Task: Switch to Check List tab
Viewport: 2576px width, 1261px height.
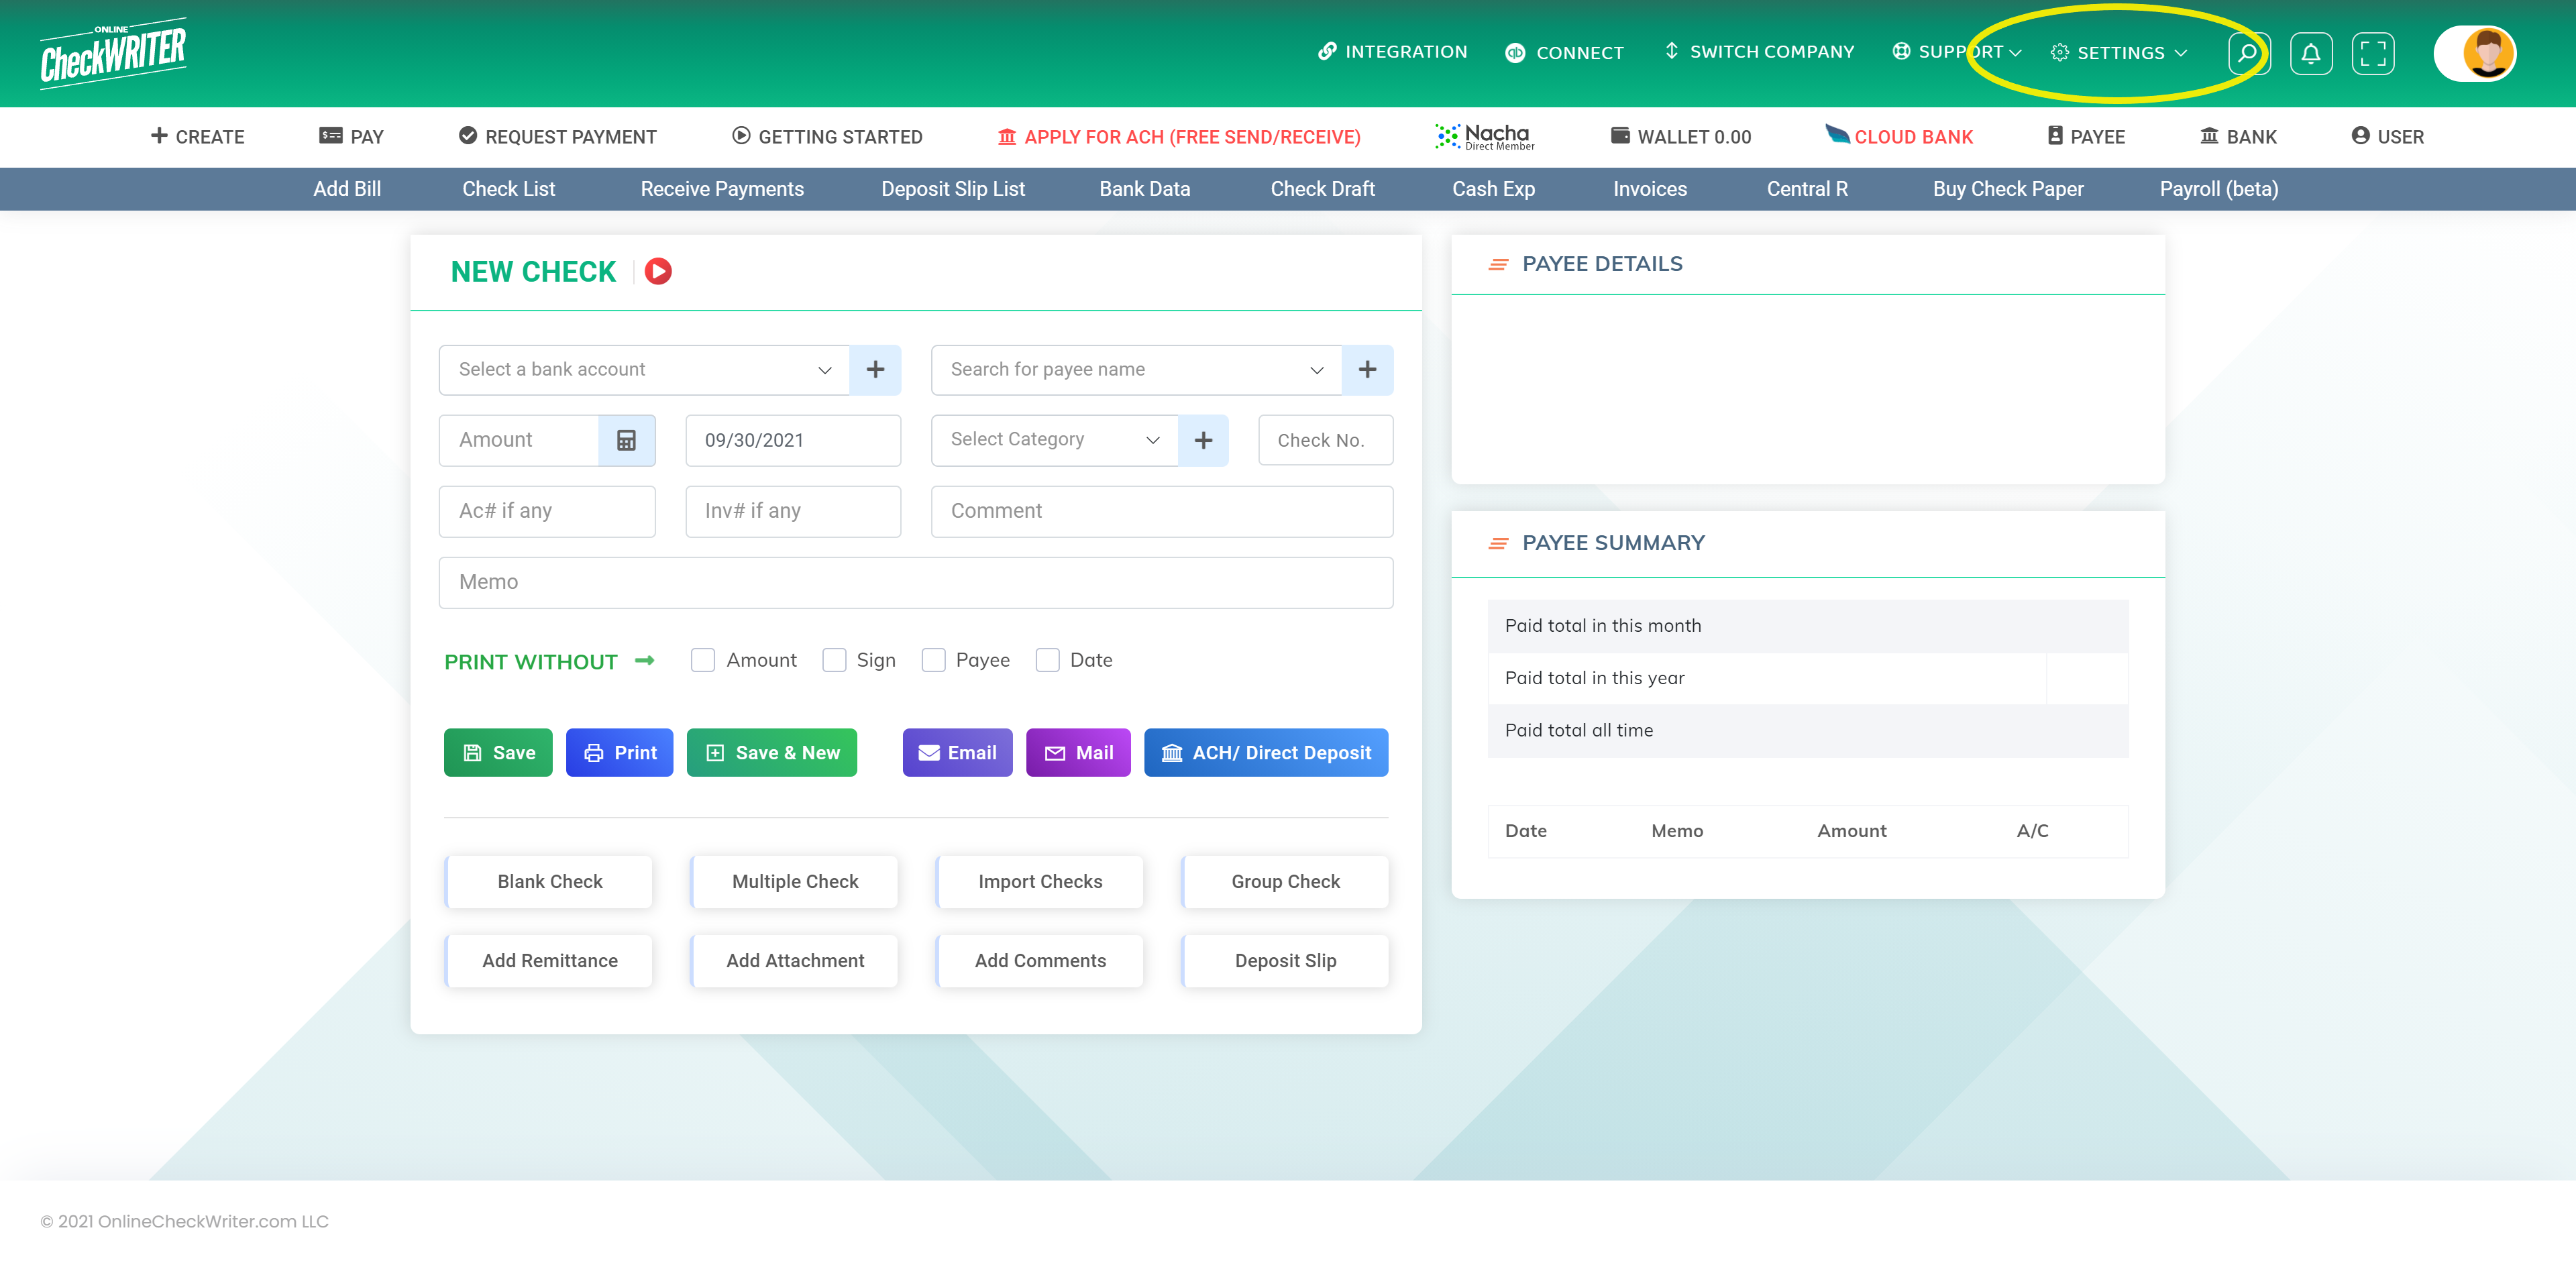Action: [508, 189]
